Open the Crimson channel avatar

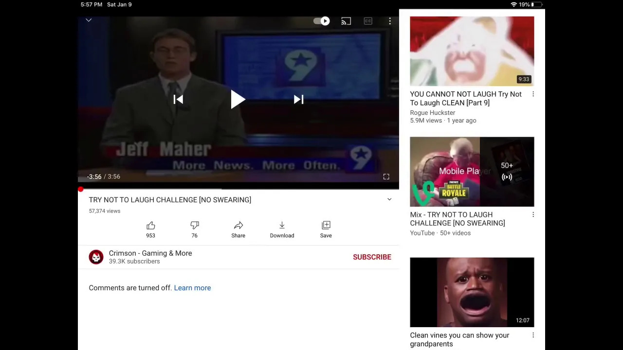point(96,257)
